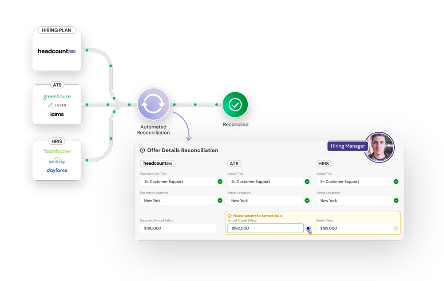Click the Actual Annual Salary $190,000 field
The height and width of the screenshot is (281, 444).
pyautogui.click(x=266, y=228)
